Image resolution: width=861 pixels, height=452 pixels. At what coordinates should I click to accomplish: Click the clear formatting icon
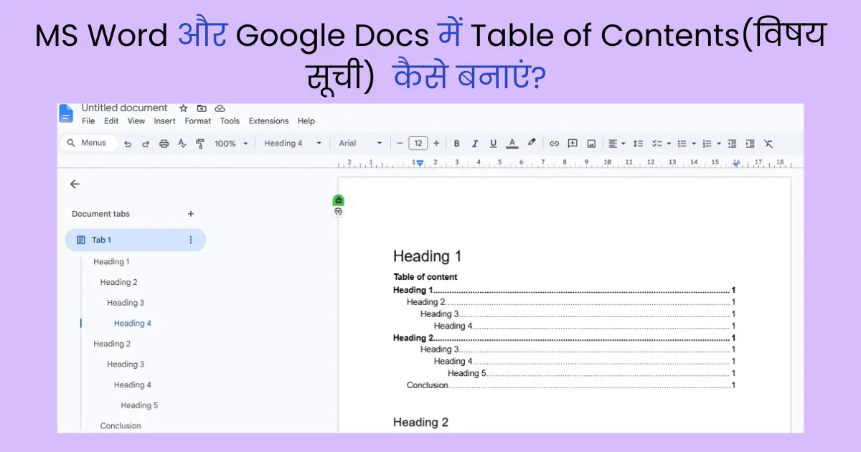[768, 143]
